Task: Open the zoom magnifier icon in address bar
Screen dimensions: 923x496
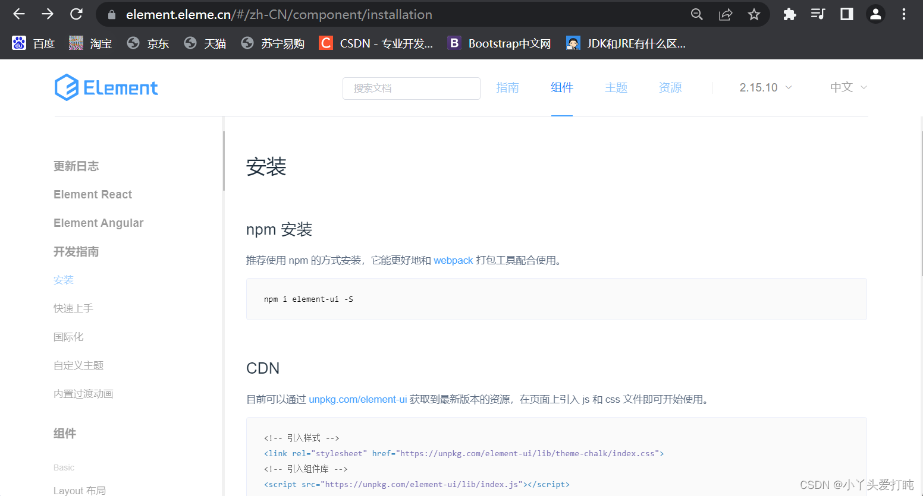Action: pyautogui.click(x=697, y=14)
